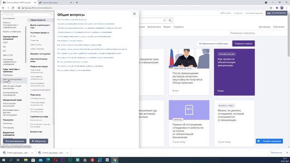The image size is (290, 163).
Task: Click the user account button top right
Action: [x=276, y=13]
